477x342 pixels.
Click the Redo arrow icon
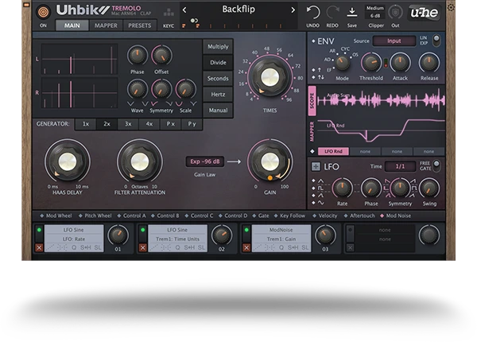pyautogui.click(x=333, y=11)
